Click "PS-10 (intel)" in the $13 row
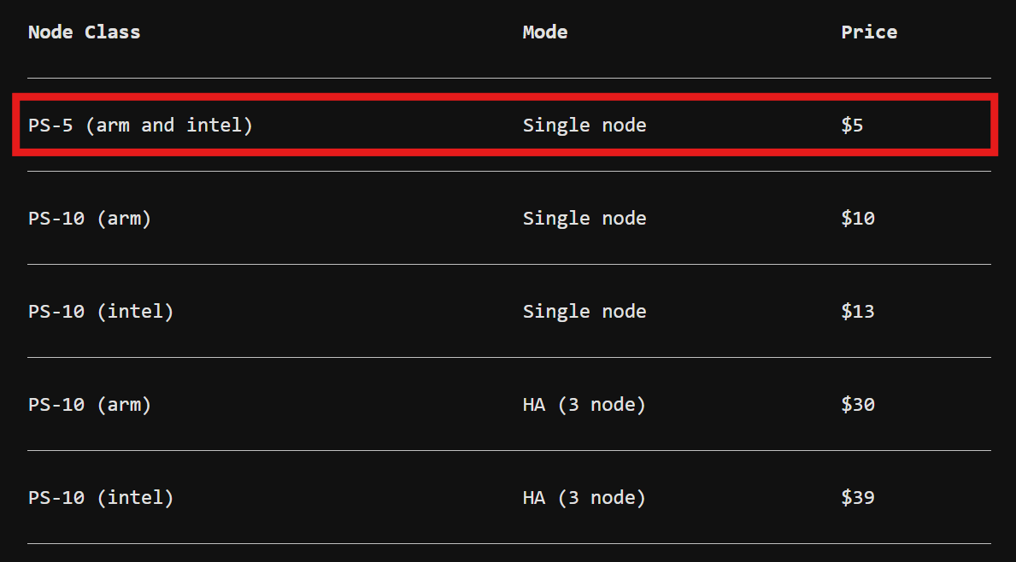1016x562 pixels. (x=101, y=312)
